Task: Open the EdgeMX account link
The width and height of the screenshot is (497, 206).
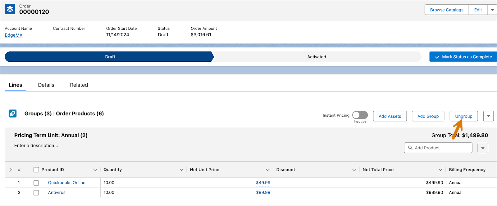Action: coord(14,35)
